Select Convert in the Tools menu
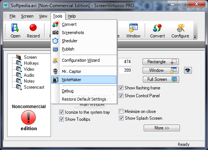Screen dimensions: 208x150 pos(84,24)
